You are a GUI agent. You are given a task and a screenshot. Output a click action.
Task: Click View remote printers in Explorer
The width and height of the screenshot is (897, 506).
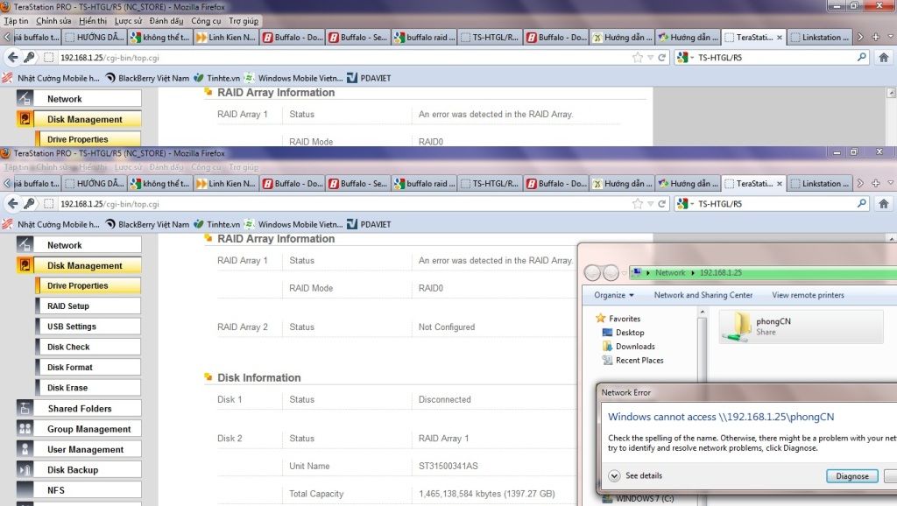click(x=808, y=295)
